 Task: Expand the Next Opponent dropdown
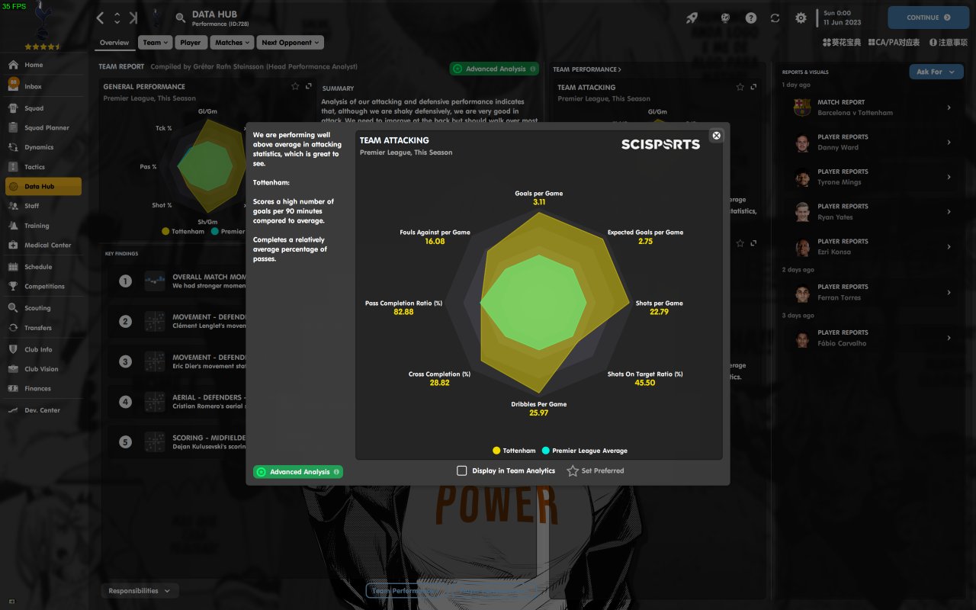pos(290,43)
